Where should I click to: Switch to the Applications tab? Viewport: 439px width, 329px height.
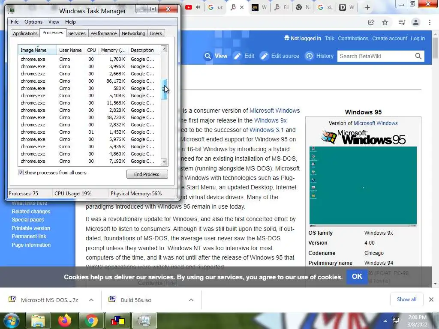[25, 33]
